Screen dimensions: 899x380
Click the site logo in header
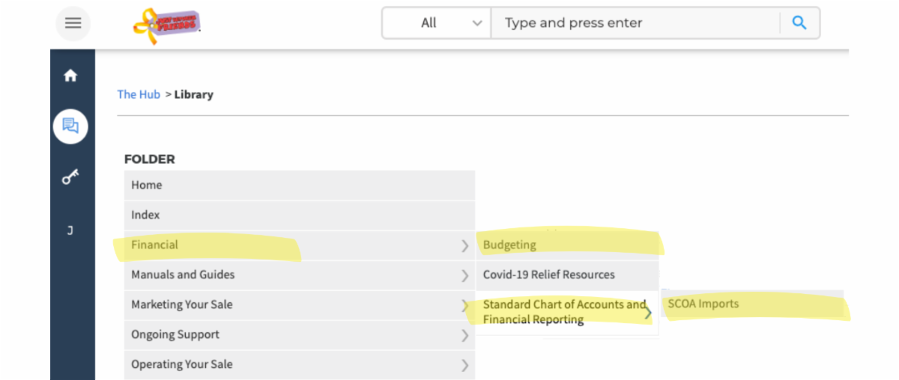pyautogui.click(x=167, y=24)
